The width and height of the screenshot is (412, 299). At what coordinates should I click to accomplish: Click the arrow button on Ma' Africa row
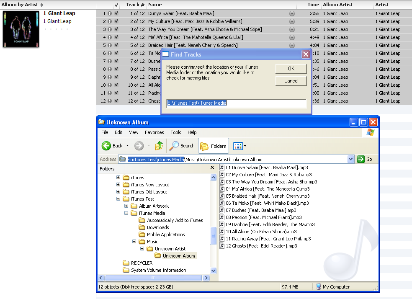tap(292, 37)
